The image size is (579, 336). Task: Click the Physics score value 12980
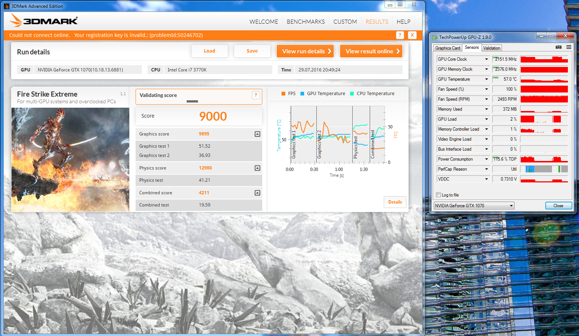(x=205, y=168)
